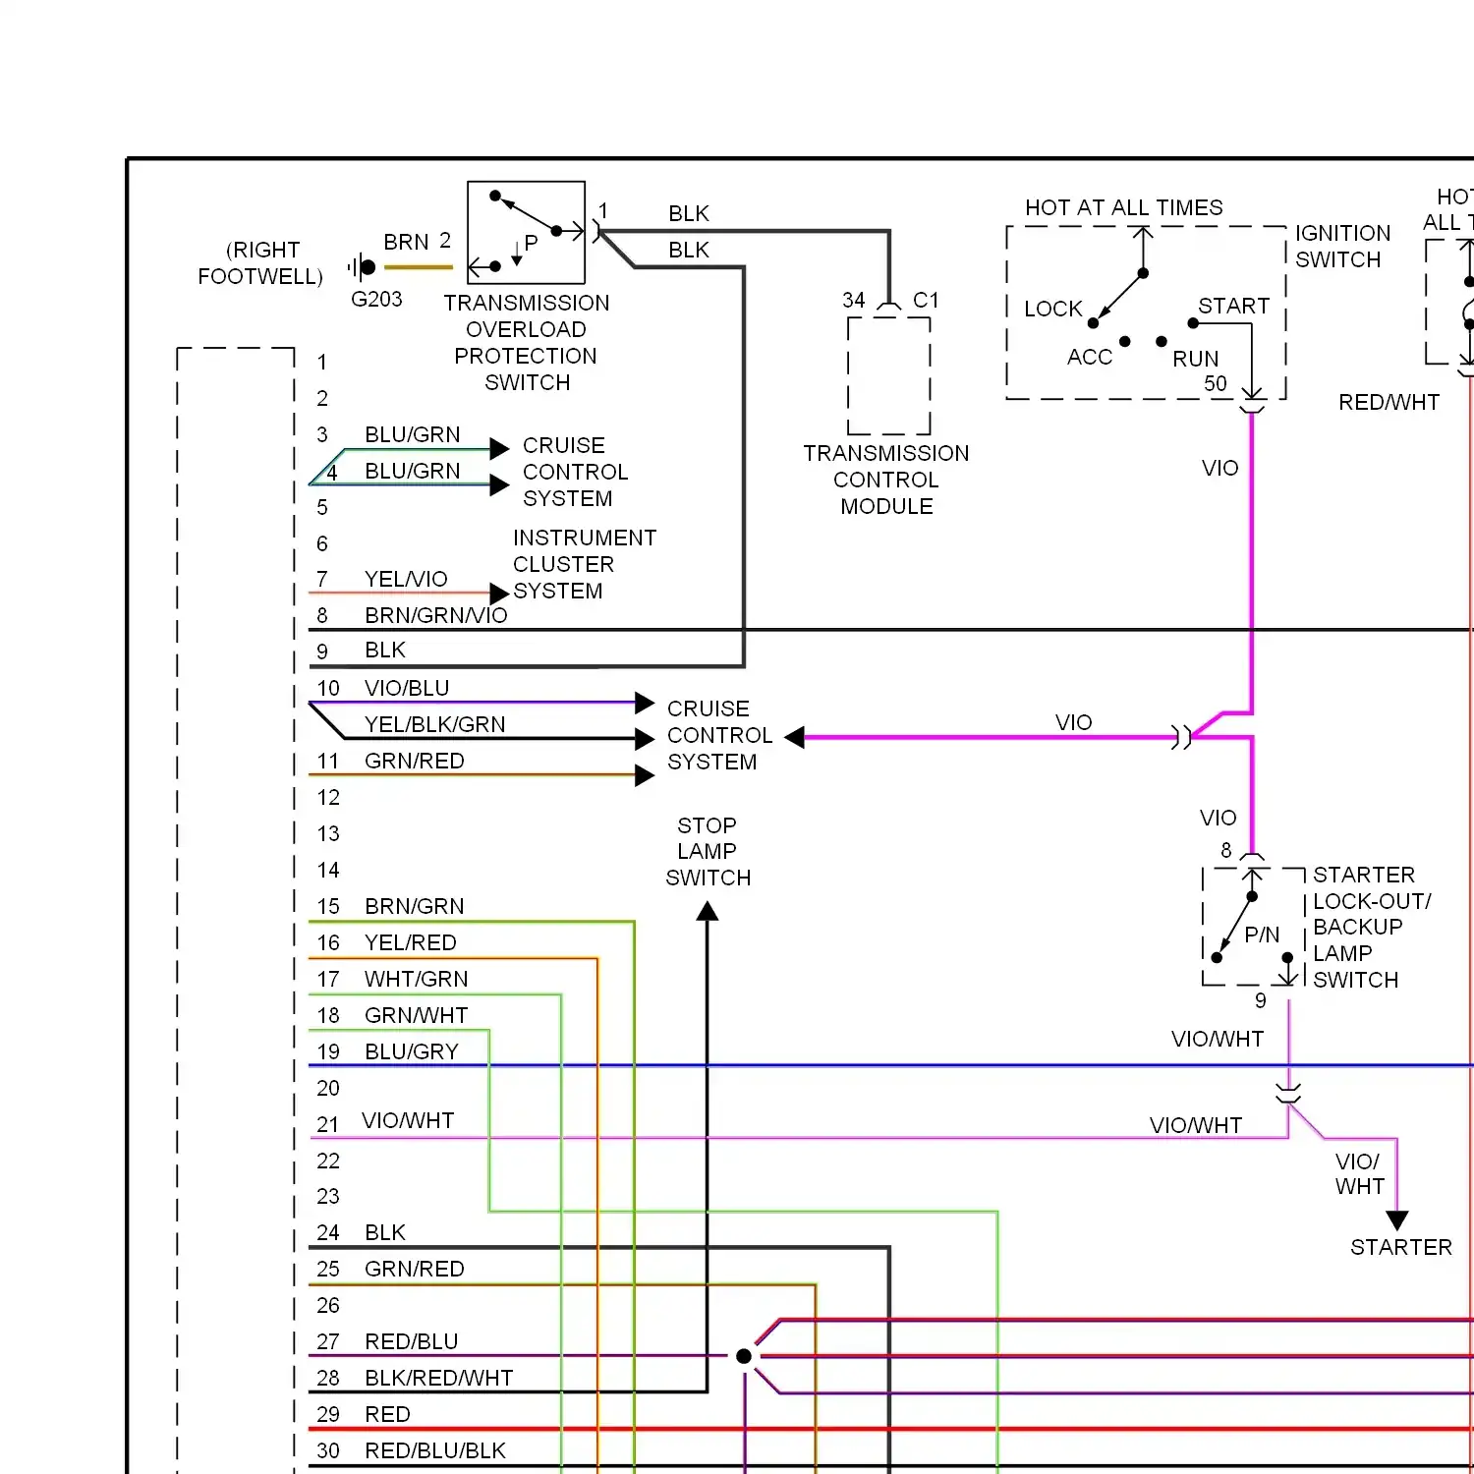
Task: Select terminal number 50 in ignition switch
Action: [1216, 383]
